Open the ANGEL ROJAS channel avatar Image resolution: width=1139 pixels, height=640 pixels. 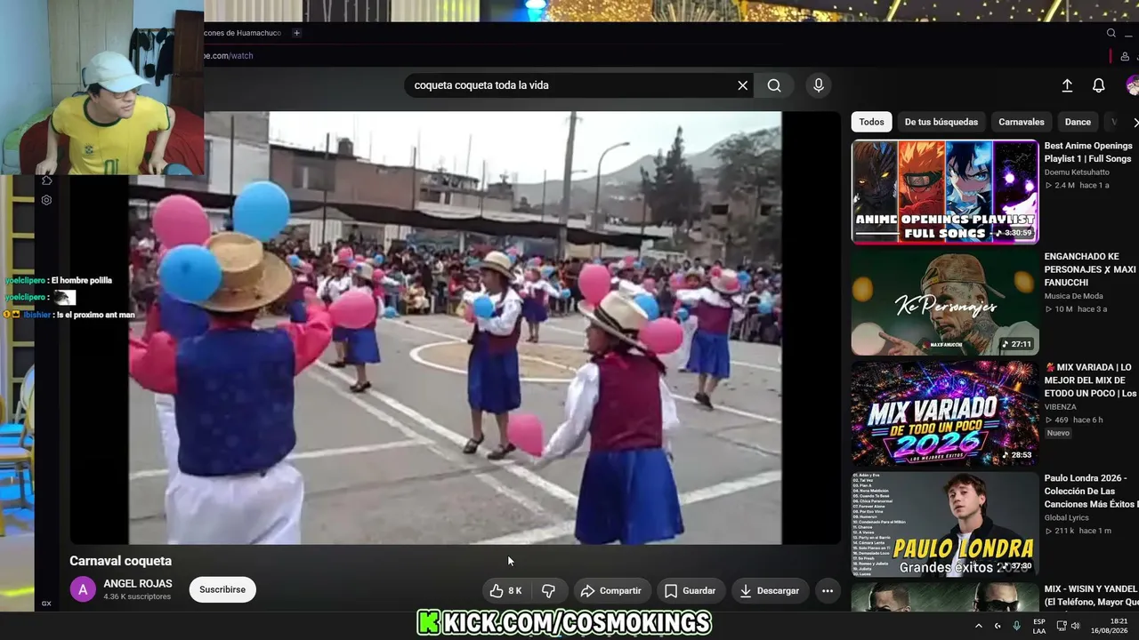click(x=83, y=589)
